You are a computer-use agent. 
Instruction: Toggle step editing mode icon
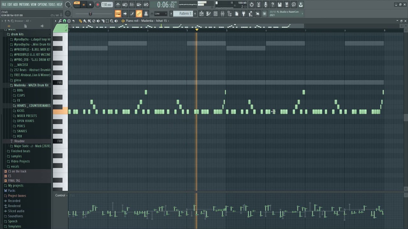click(x=132, y=14)
